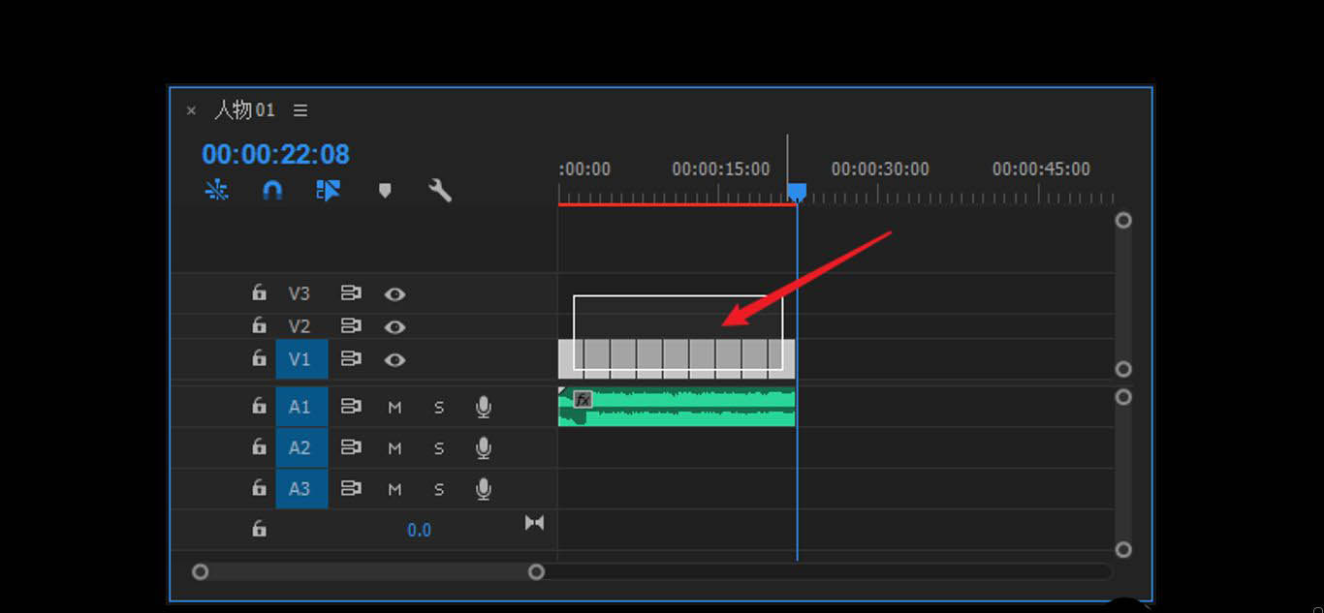
Task: Solo audio track A1 with S button
Action: (439, 407)
